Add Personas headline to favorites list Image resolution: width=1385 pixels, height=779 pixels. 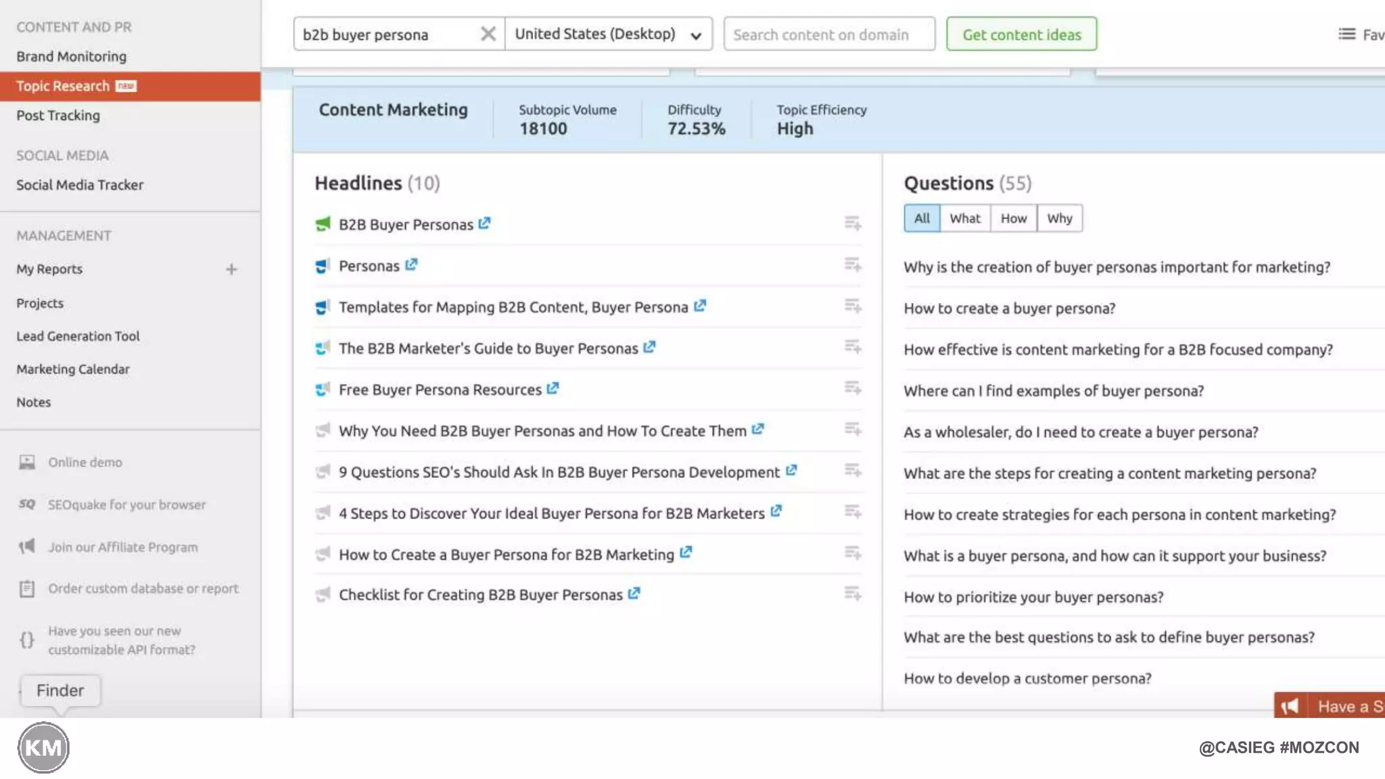click(x=852, y=264)
